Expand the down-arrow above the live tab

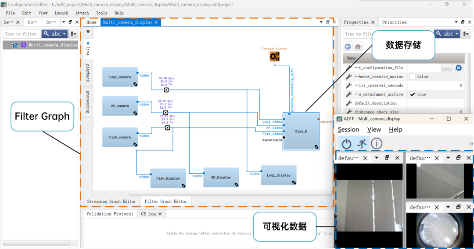coord(88,32)
